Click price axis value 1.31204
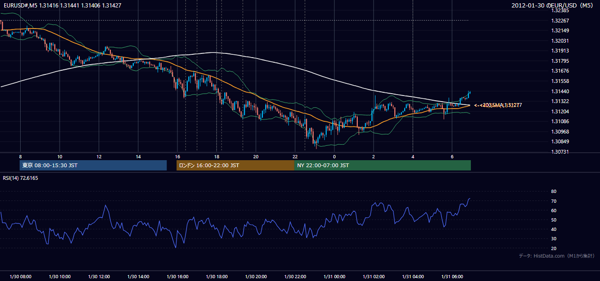The image size is (600, 281). [x=560, y=111]
